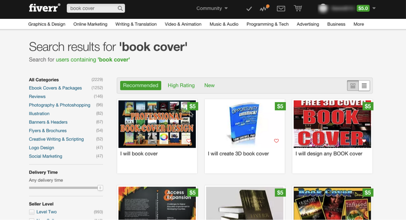406x220 pixels.
Task: Select the New tab
Action: point(209,85)
